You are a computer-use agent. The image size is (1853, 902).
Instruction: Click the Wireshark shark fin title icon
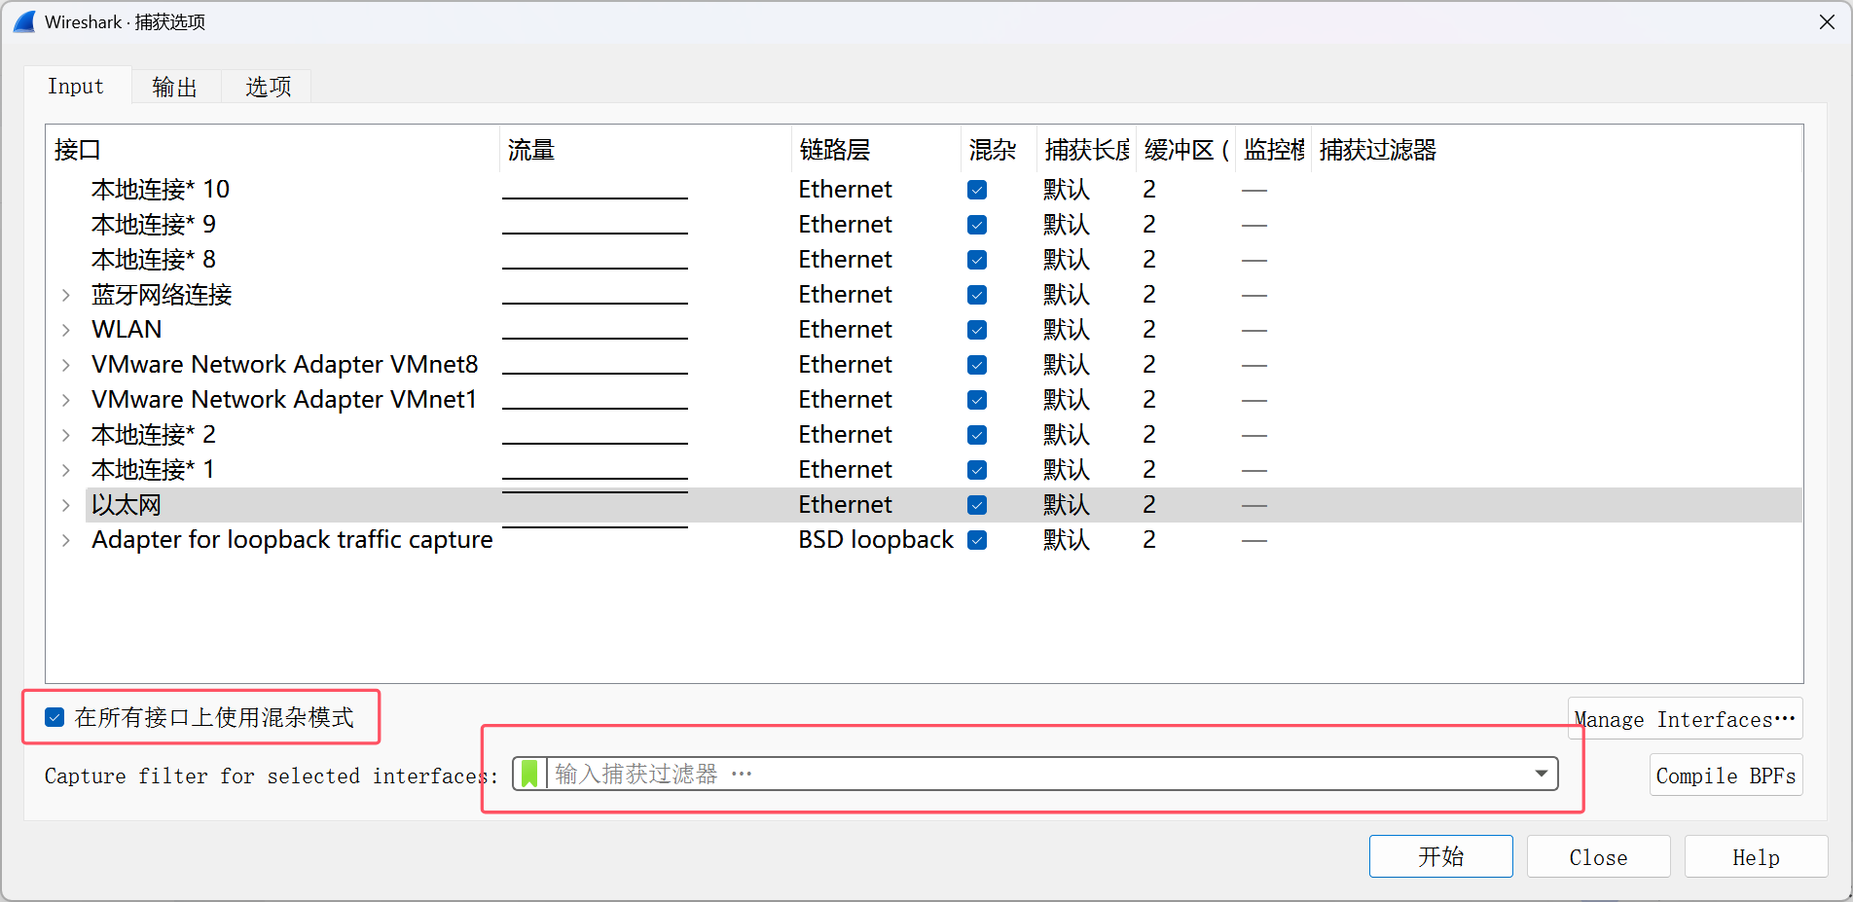tap(24, 21)
